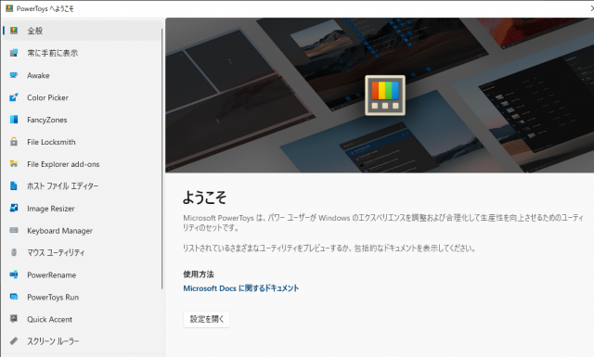
Task: Select the 全般 sidebar item
Action: 82,31
